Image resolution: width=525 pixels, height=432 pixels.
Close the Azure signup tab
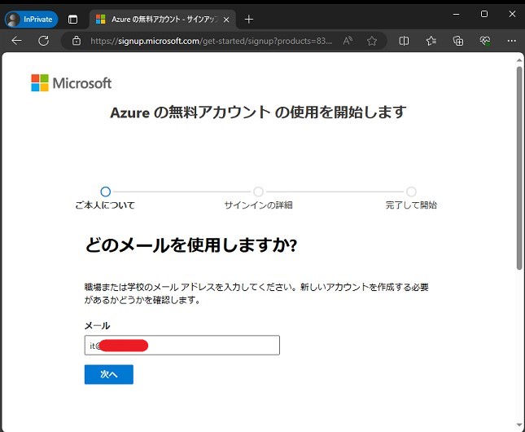point(226,20)
